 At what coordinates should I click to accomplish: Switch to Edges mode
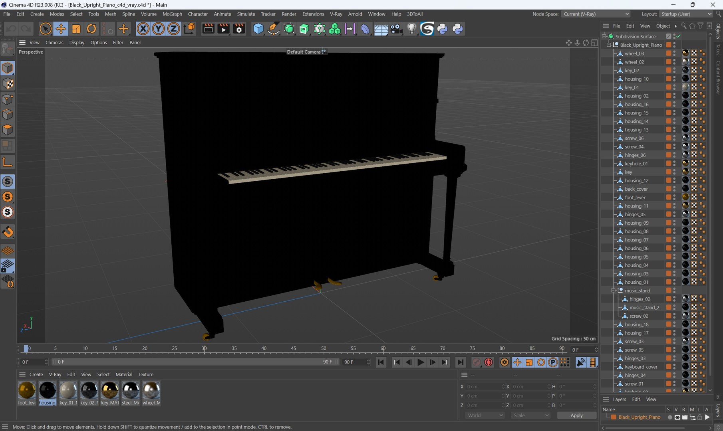8,115
